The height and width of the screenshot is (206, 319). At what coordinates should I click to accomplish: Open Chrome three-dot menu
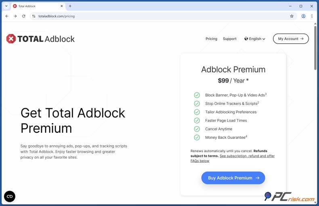tap(312, 16)
